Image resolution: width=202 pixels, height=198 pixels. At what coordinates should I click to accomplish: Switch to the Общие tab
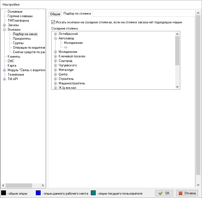click(55, 14)
